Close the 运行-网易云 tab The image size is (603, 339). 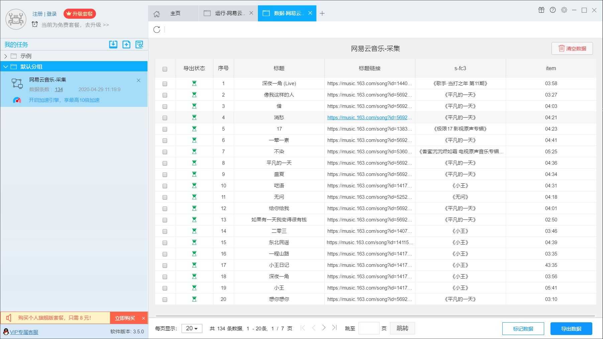click(x=251, y=13)
